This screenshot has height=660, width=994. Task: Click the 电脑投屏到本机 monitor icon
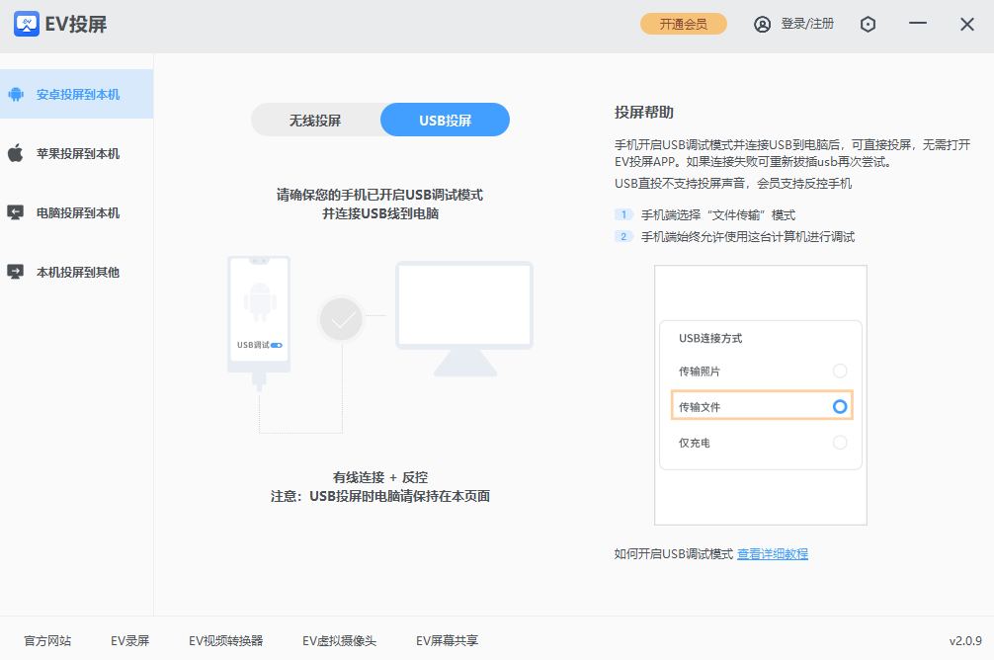click(16, 212)
